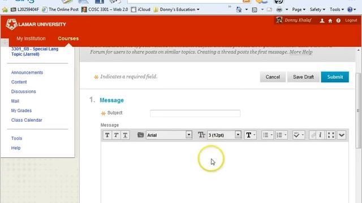
Task: Click the Lamar University logo
Action: coord(36,24)
